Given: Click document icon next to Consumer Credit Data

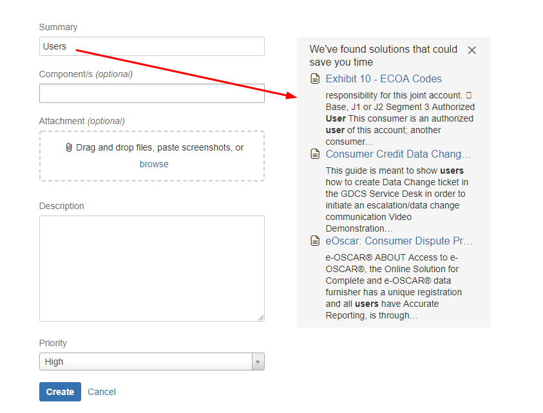Looking at the screenshot, I should coord(315,154).
